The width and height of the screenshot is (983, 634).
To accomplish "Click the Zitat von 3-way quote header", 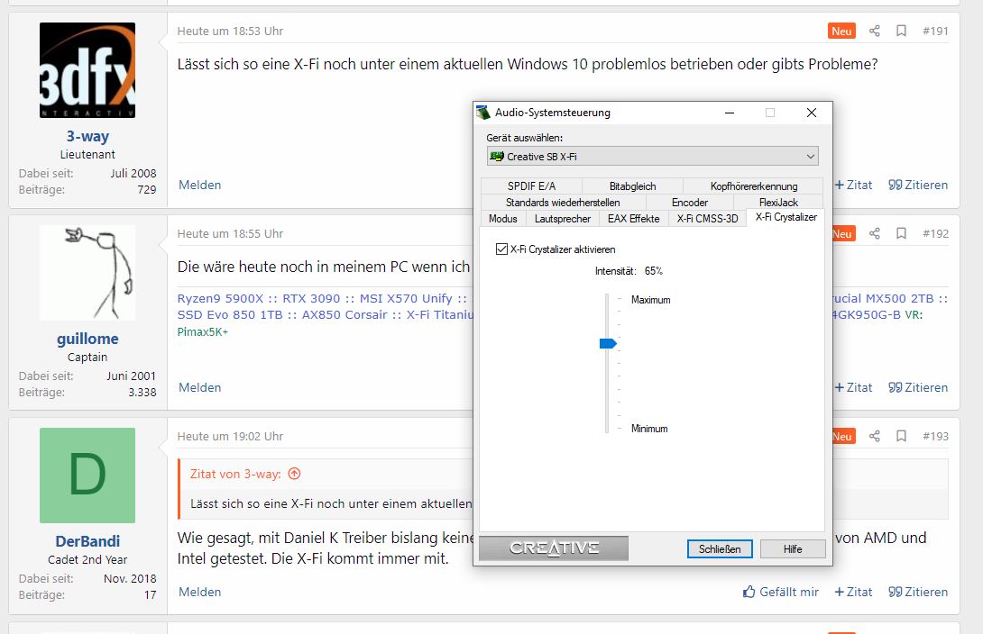I will click(x=235, y=474).
